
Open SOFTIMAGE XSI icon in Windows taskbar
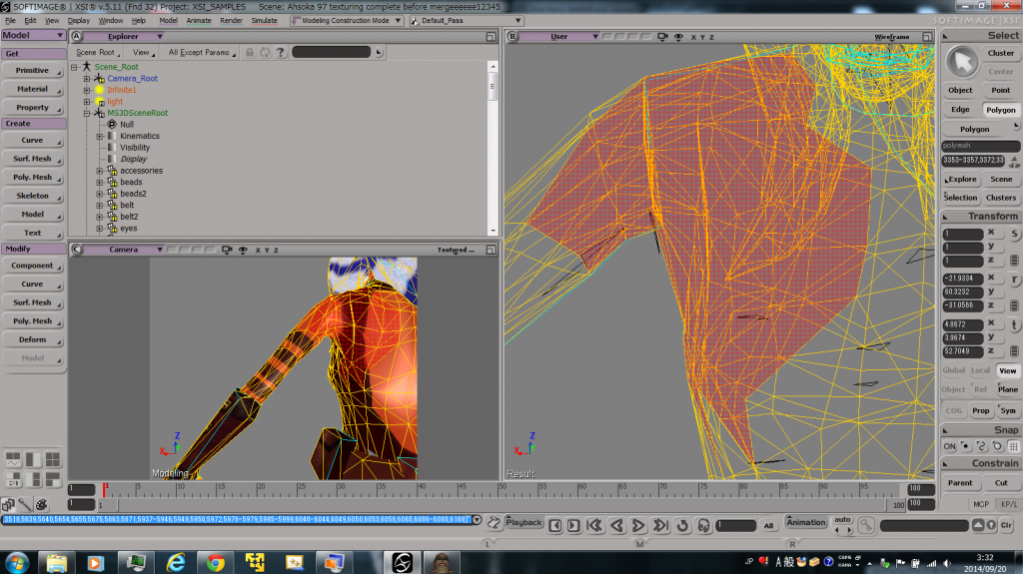click(402, 562)
